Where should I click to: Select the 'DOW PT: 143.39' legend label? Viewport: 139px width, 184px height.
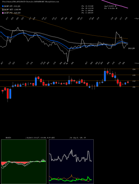12,13
